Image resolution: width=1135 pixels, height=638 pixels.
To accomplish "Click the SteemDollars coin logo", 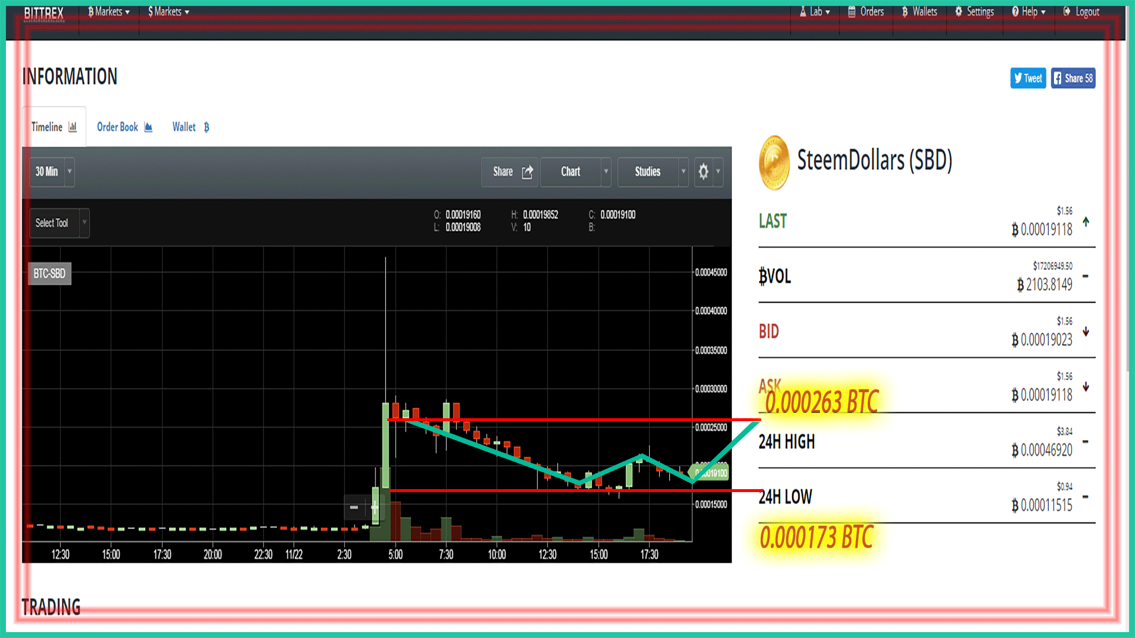I will pyautogui.click(x=774, y=162).
